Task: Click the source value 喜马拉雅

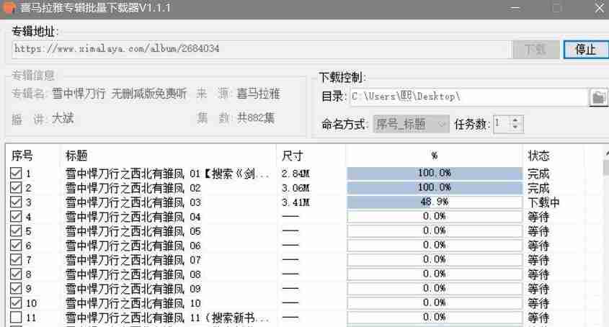Action: click(258, 94)
